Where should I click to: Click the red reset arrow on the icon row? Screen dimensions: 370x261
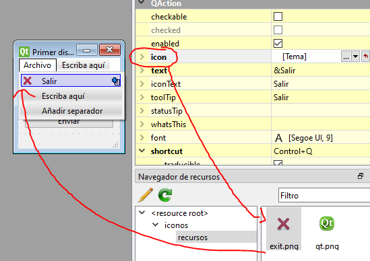pos(365,57)
